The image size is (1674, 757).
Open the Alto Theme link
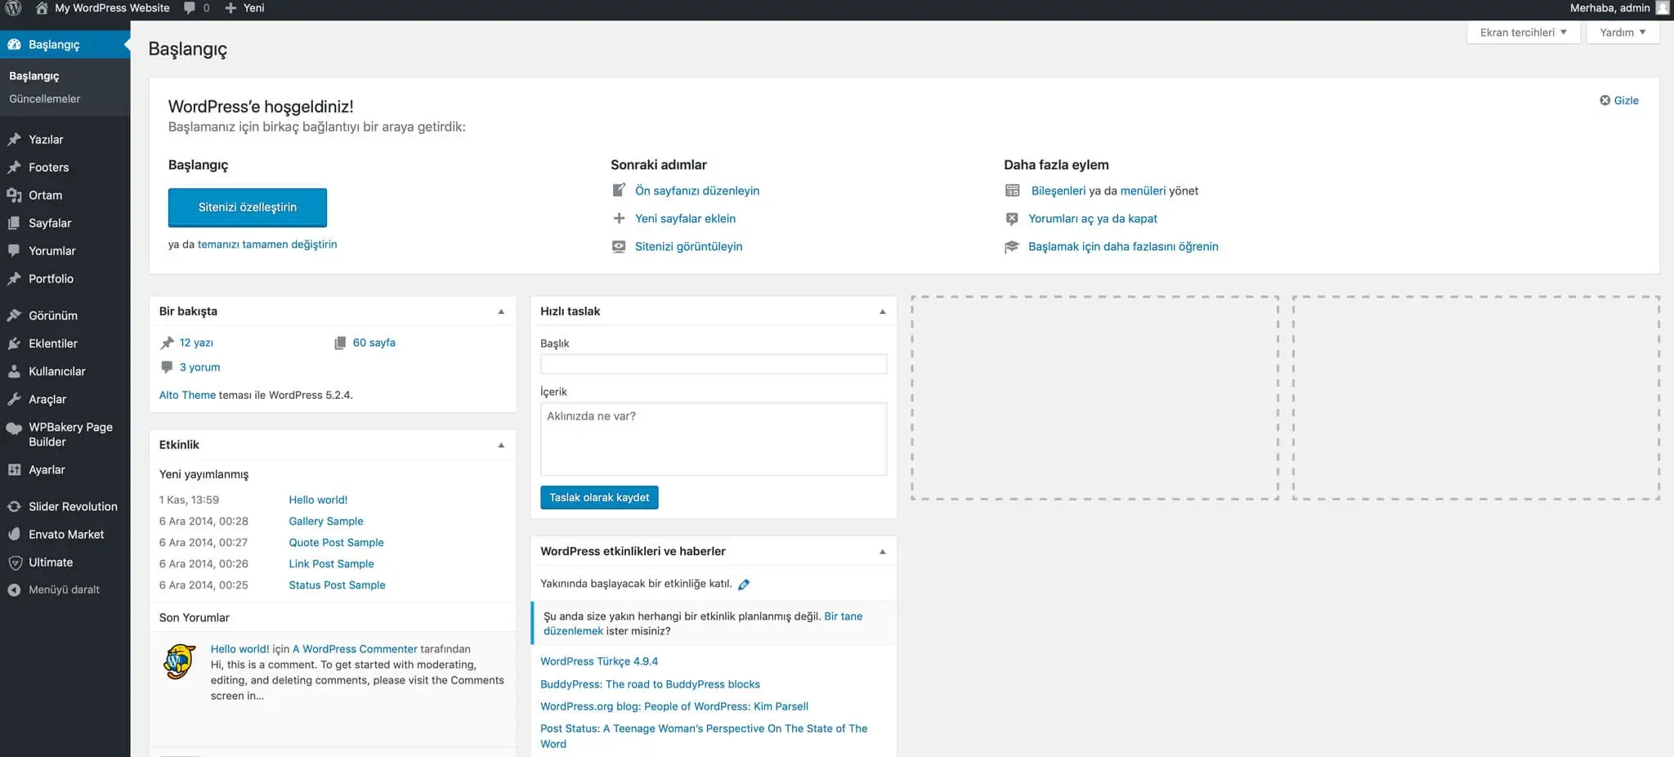187,395
